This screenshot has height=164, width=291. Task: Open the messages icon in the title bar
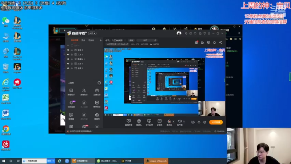coord(191,34)
